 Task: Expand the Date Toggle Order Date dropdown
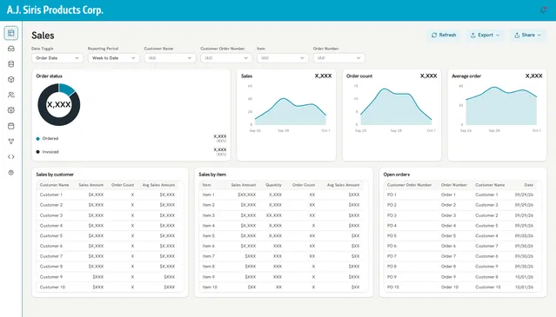[57, 58]
